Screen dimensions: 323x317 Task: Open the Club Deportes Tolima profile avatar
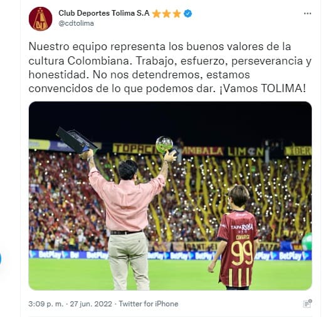[40, 19]
